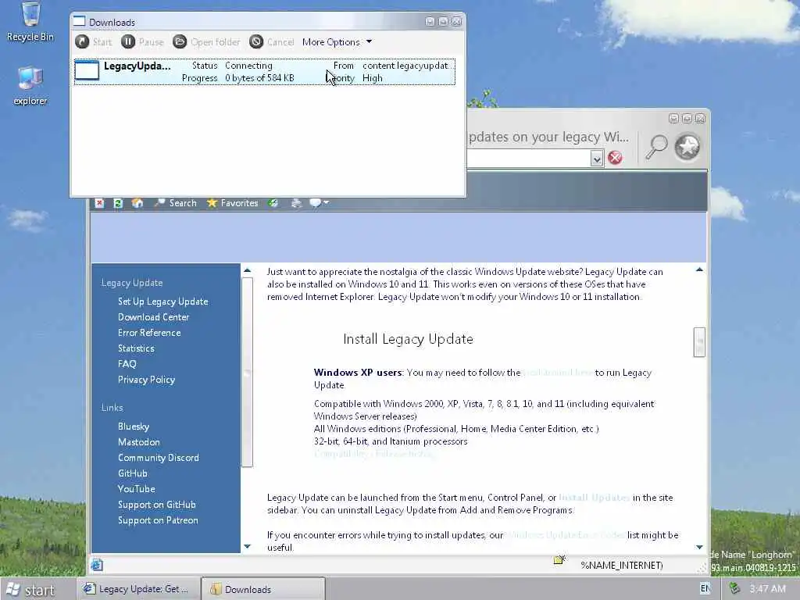Click sidebar scrollbar up arrow
The height and width of the screenshot is (600, 800).
[x=247, y=270]
